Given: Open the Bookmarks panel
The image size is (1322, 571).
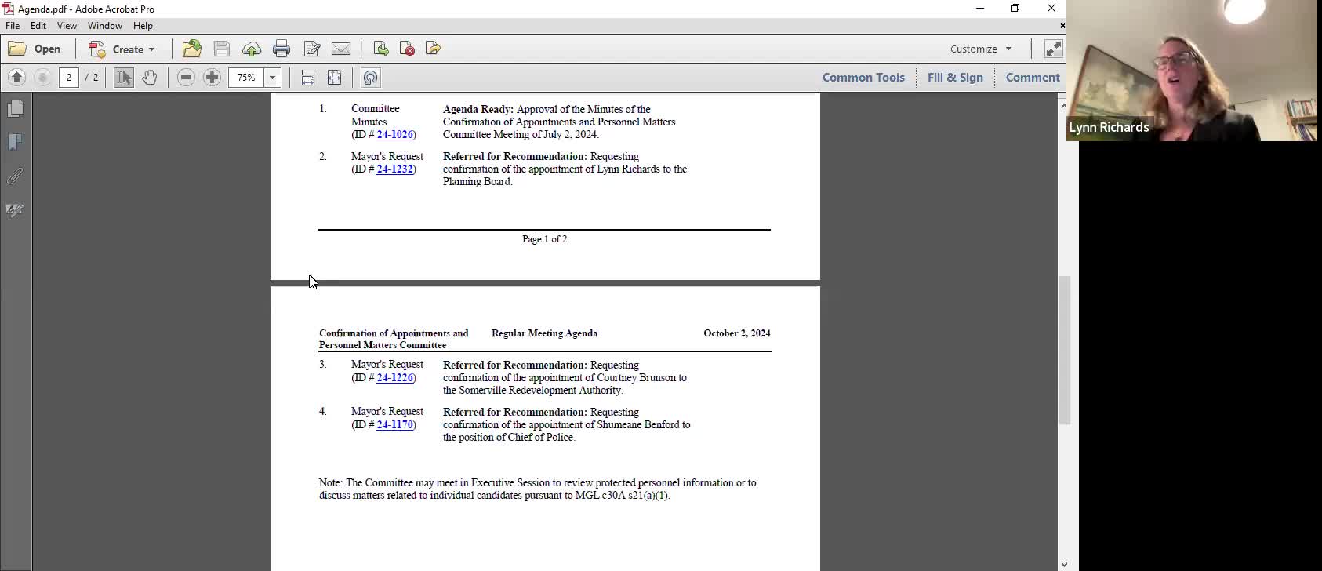Looking at the screenshot, I should [15, 142].
